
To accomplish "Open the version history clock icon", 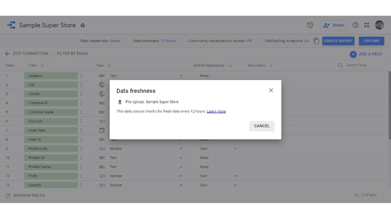I will click(310, 25).
